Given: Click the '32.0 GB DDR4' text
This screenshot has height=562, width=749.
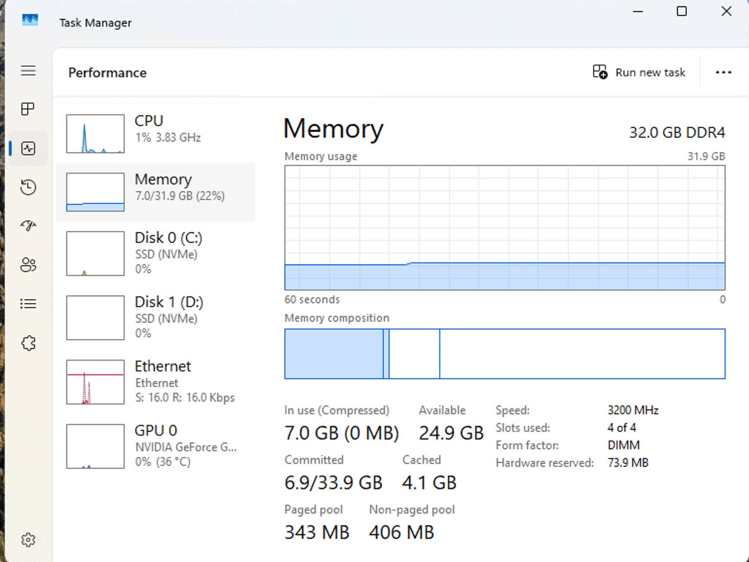Looking at the screenshot, I should click(x=677, y=132).
